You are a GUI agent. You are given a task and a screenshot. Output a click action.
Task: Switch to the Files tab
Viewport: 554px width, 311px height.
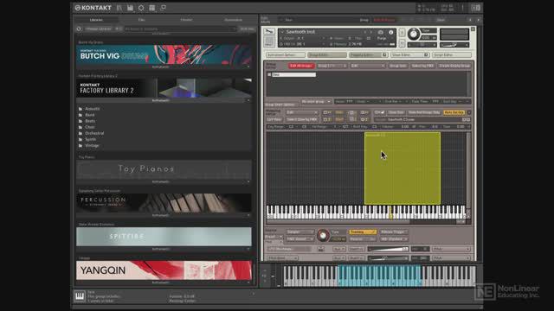[x=142, y=20]
